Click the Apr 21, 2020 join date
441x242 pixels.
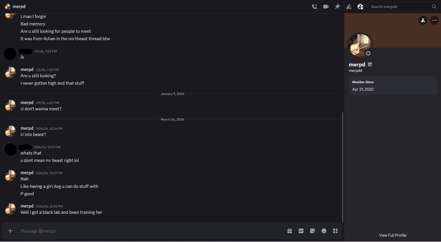point(363,89)
